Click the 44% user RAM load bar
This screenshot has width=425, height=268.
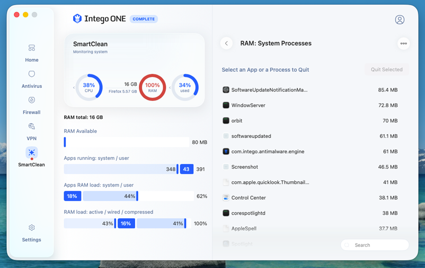click(x=110, y=196)
